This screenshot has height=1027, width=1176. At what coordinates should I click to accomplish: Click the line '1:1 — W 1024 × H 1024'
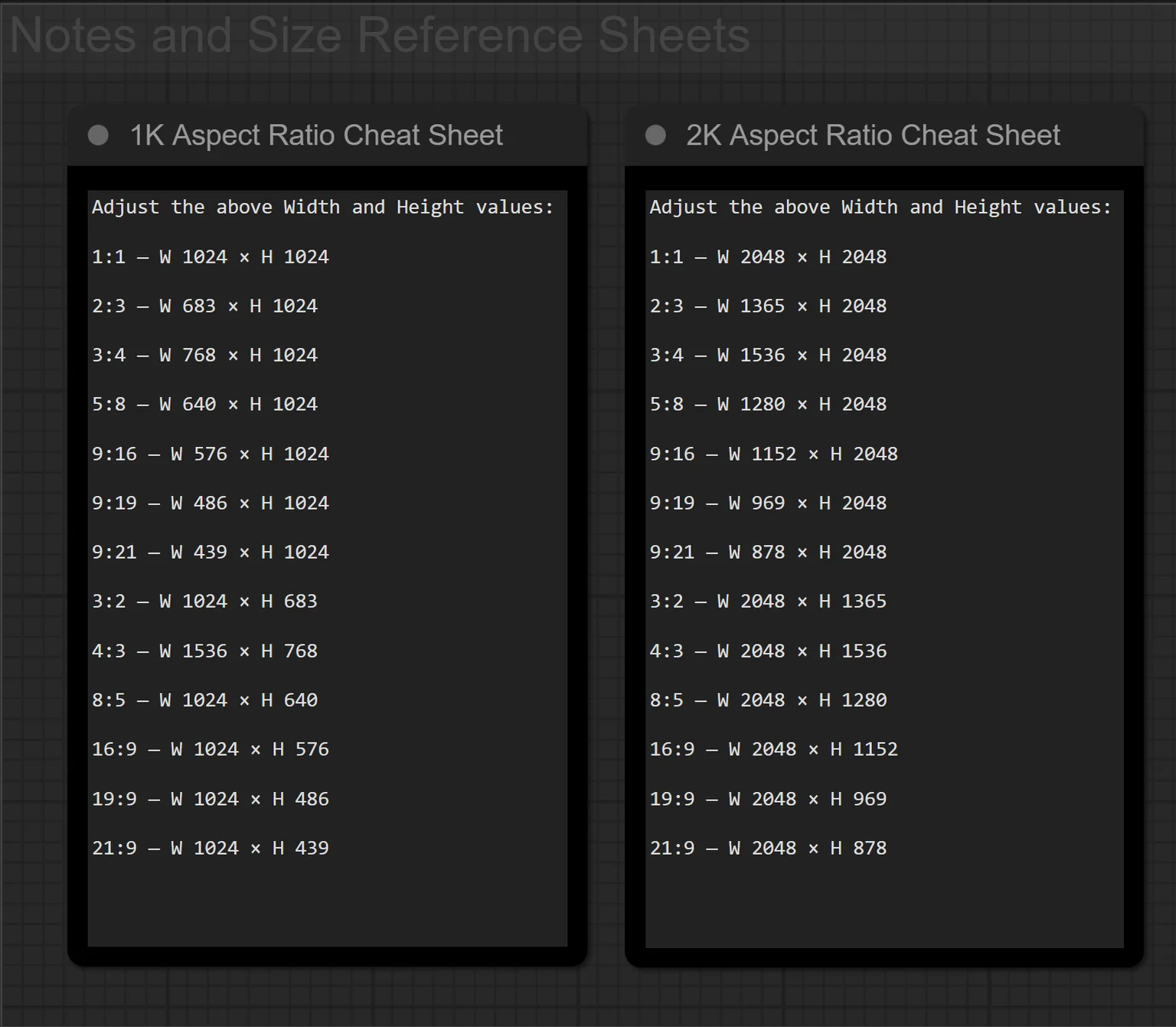pyautogui.click(x=211, y=256)
